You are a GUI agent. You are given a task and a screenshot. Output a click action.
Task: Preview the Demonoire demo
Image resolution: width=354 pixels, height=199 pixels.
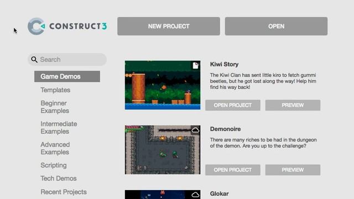pos(293,170)
